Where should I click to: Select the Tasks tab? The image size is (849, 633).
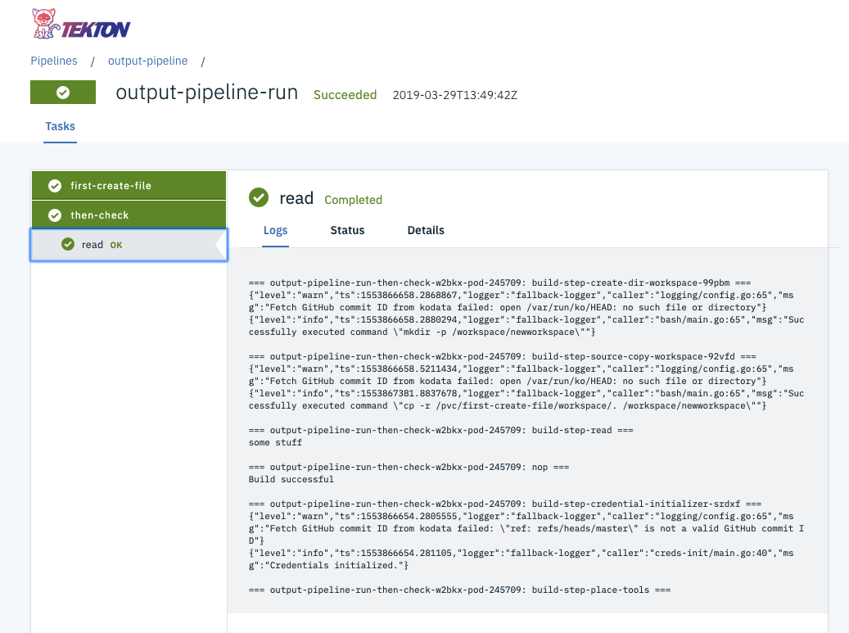point(60,127)
